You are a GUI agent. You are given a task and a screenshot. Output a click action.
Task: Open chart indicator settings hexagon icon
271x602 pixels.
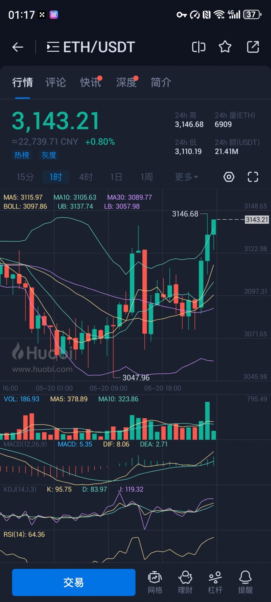pyautogui.click(x=229, y=177)
